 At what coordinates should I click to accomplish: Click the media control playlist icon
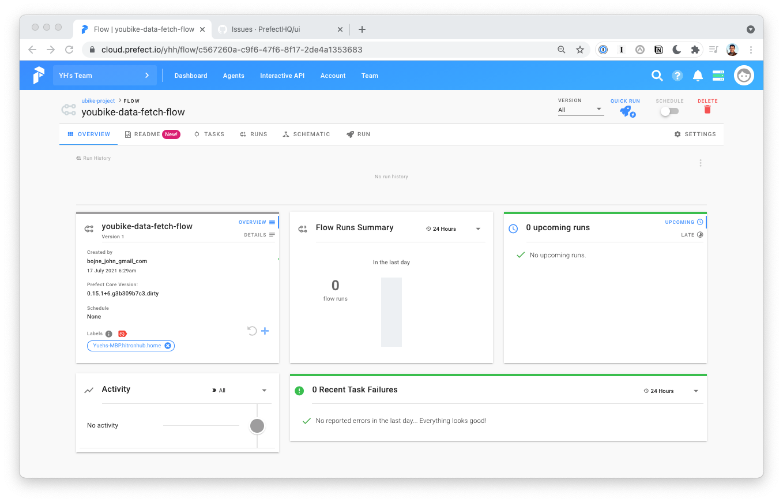tap(714, 50)
